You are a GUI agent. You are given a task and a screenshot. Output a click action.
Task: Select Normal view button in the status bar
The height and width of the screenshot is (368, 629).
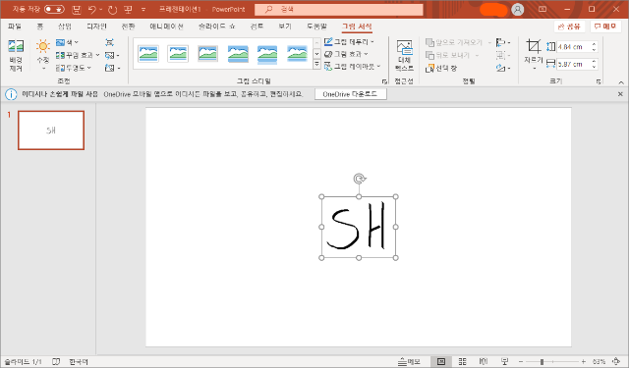(441, 361)
